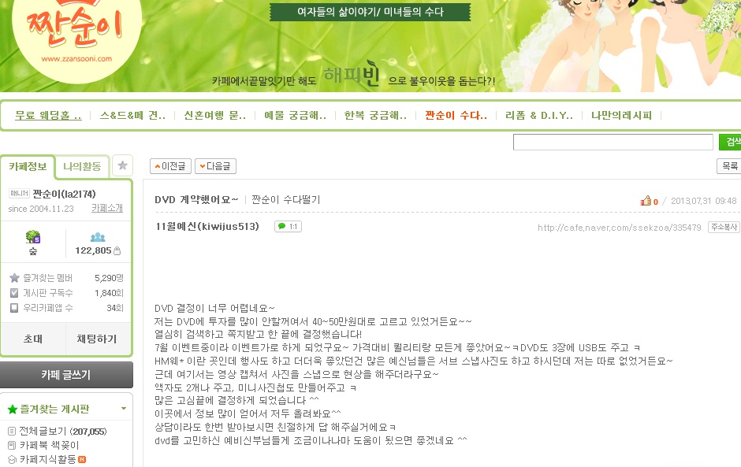Screen dimensions: 741x467
Task: Go to next post with 다음글 button
Action: tap(215, 166)
